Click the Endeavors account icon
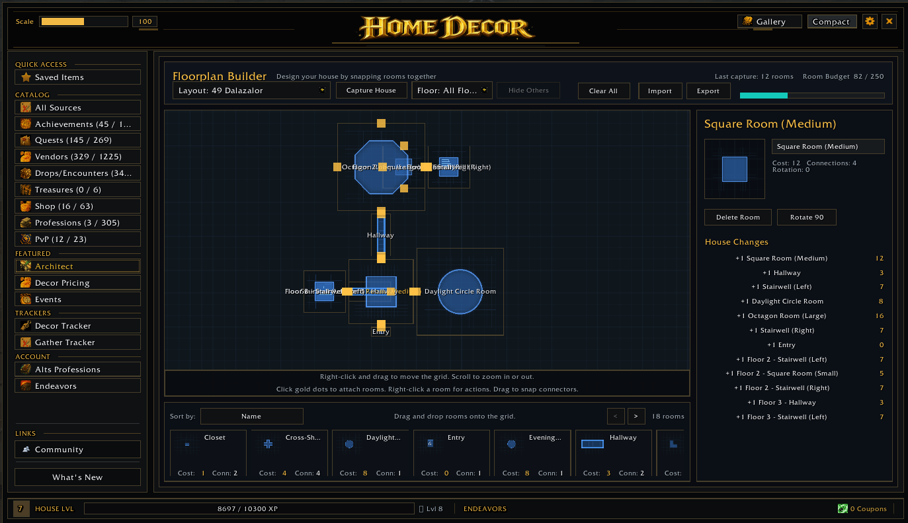Image resolution: width=908 pixels, height=523 pixels. (26, 386)
